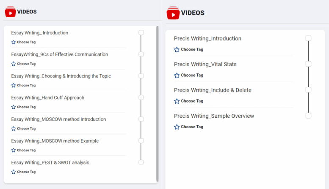This screenshot has width=329, height=189.
Task: Tick checkbox for Essay Writing_ Introduction
Action: point(141,32)
